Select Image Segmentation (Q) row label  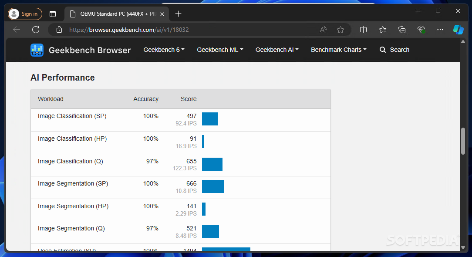coord(71,228)
